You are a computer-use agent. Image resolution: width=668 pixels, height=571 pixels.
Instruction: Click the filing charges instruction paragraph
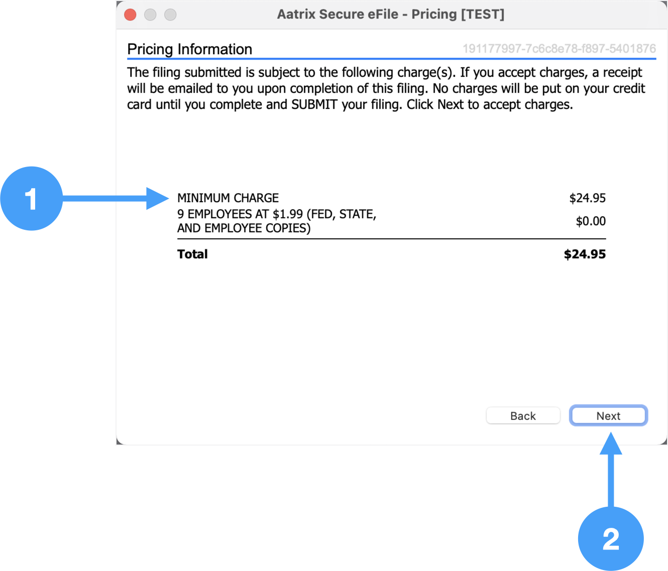click(x=386, y=88)
